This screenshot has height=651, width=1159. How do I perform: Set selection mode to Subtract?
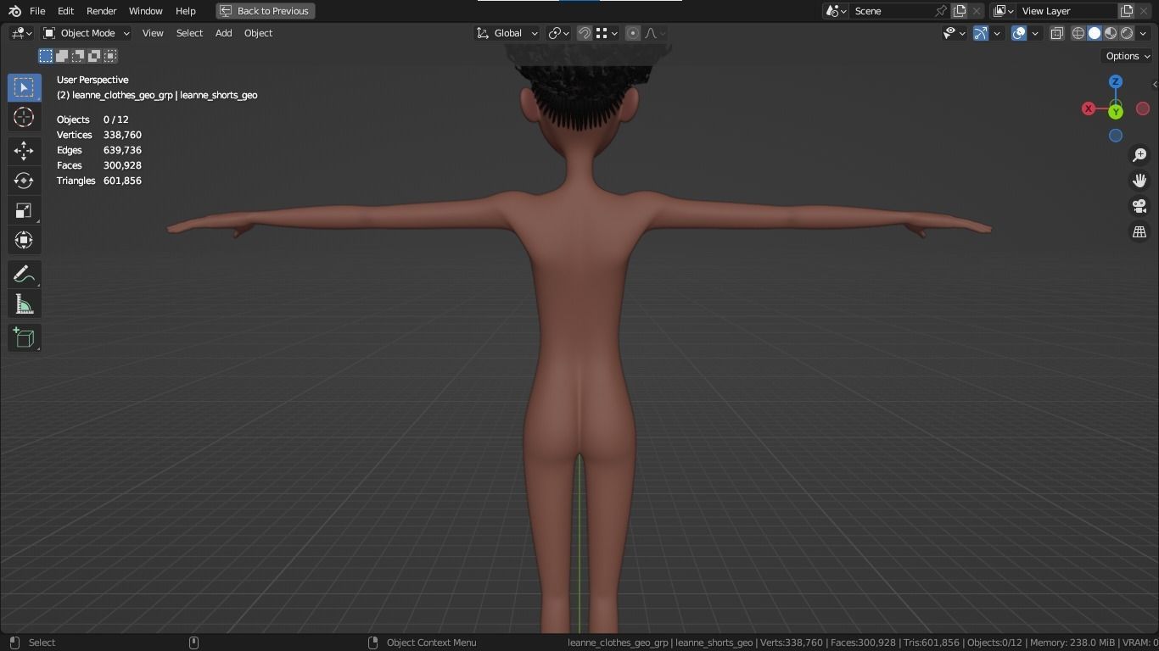tap(78, 56)
